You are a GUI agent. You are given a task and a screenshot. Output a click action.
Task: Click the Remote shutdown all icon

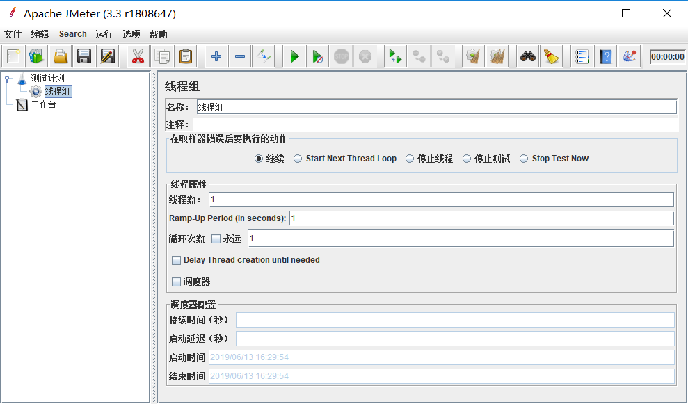pyautogui.click(x=442, y=56)
